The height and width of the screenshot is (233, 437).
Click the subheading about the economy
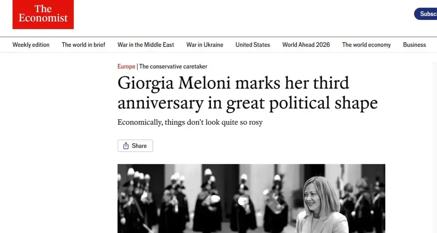tap(190, 122)
